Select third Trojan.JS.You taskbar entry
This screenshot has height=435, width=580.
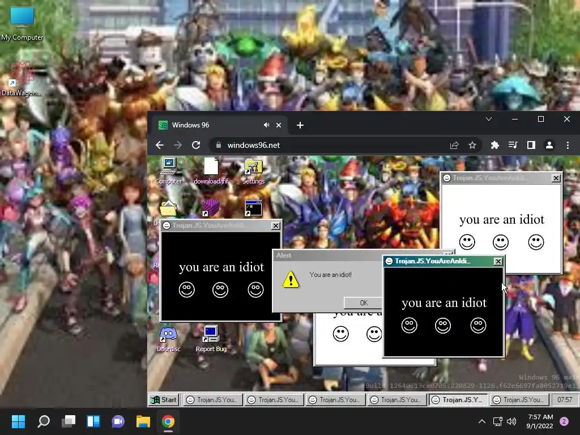tap(335, 400)
